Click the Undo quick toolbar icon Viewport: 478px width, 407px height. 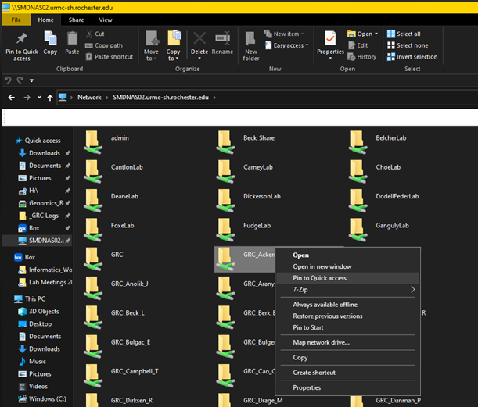tap(8, 80)
